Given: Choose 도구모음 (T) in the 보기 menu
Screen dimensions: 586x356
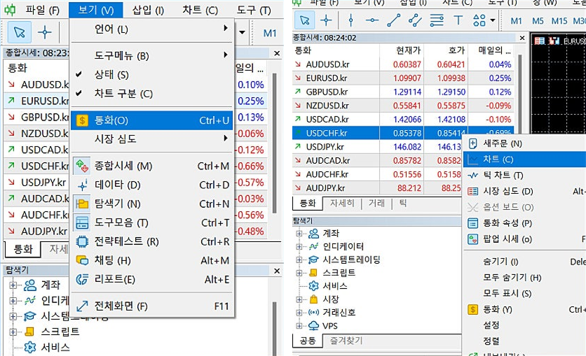Looking at the screenshot, I should [x=151, y=222].
